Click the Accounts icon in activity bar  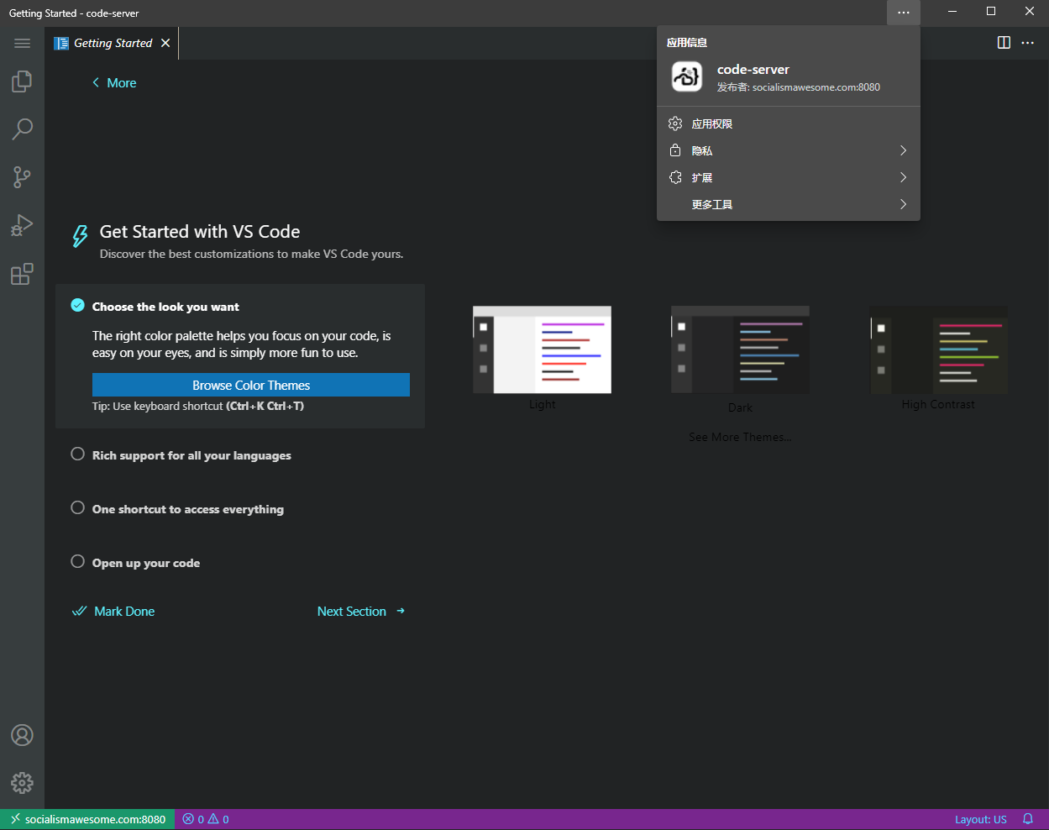tap(22, 735)
